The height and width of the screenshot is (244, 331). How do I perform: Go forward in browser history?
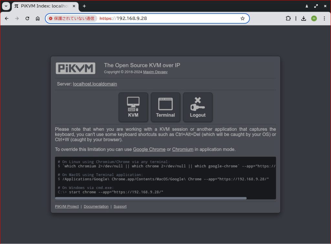17,18
